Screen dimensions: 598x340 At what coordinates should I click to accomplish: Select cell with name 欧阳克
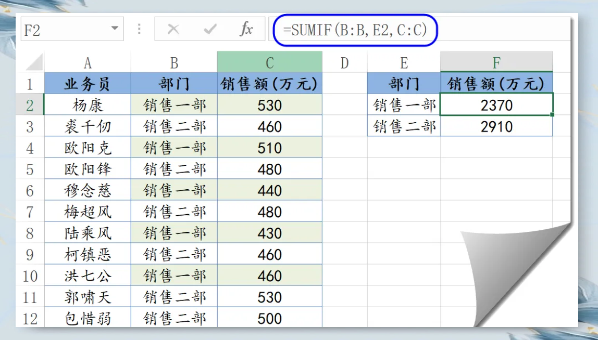point(88,147)
